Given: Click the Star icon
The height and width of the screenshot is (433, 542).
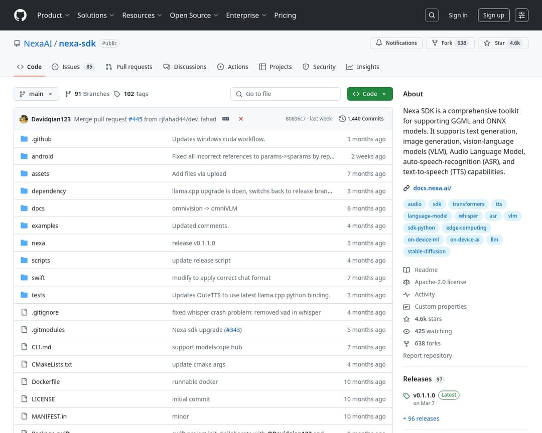Looking at the screenshot, I should (487, 43).
